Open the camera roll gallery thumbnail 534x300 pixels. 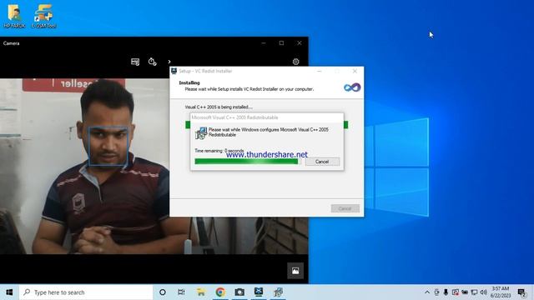tap(295, 271)
